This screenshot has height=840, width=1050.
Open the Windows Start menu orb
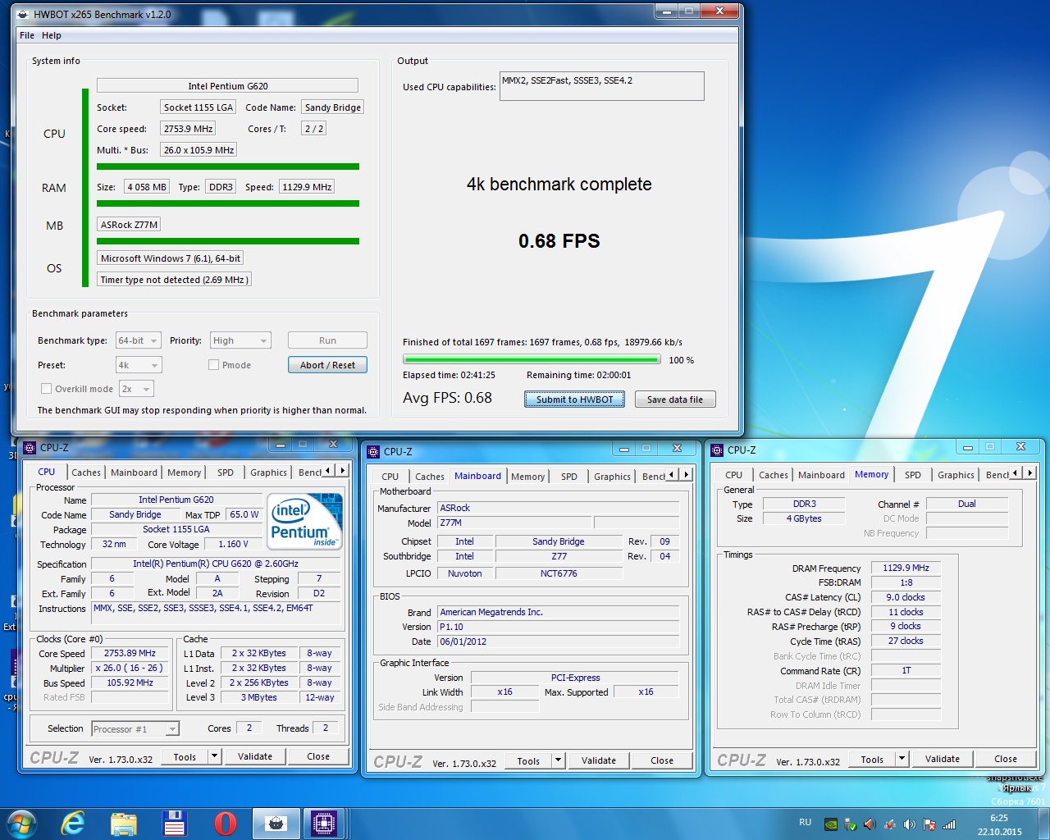click(21, 823)
